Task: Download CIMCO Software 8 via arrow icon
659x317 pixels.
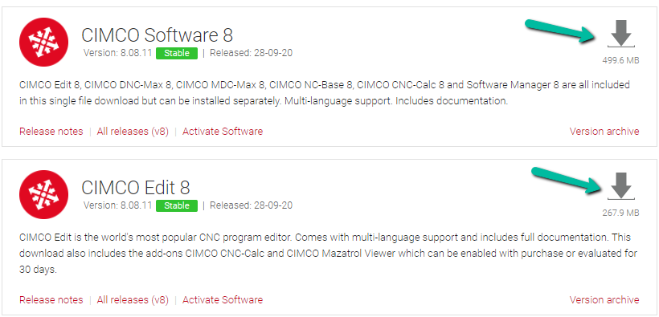Action: 621,34
